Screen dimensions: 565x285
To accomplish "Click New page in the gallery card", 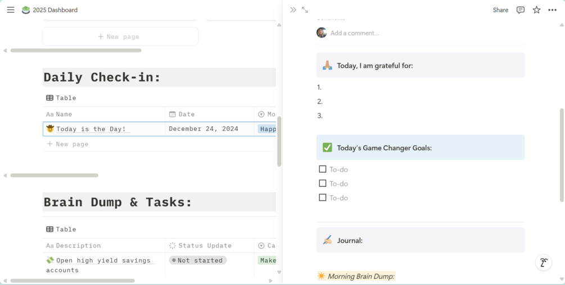I will click(120, 36).
